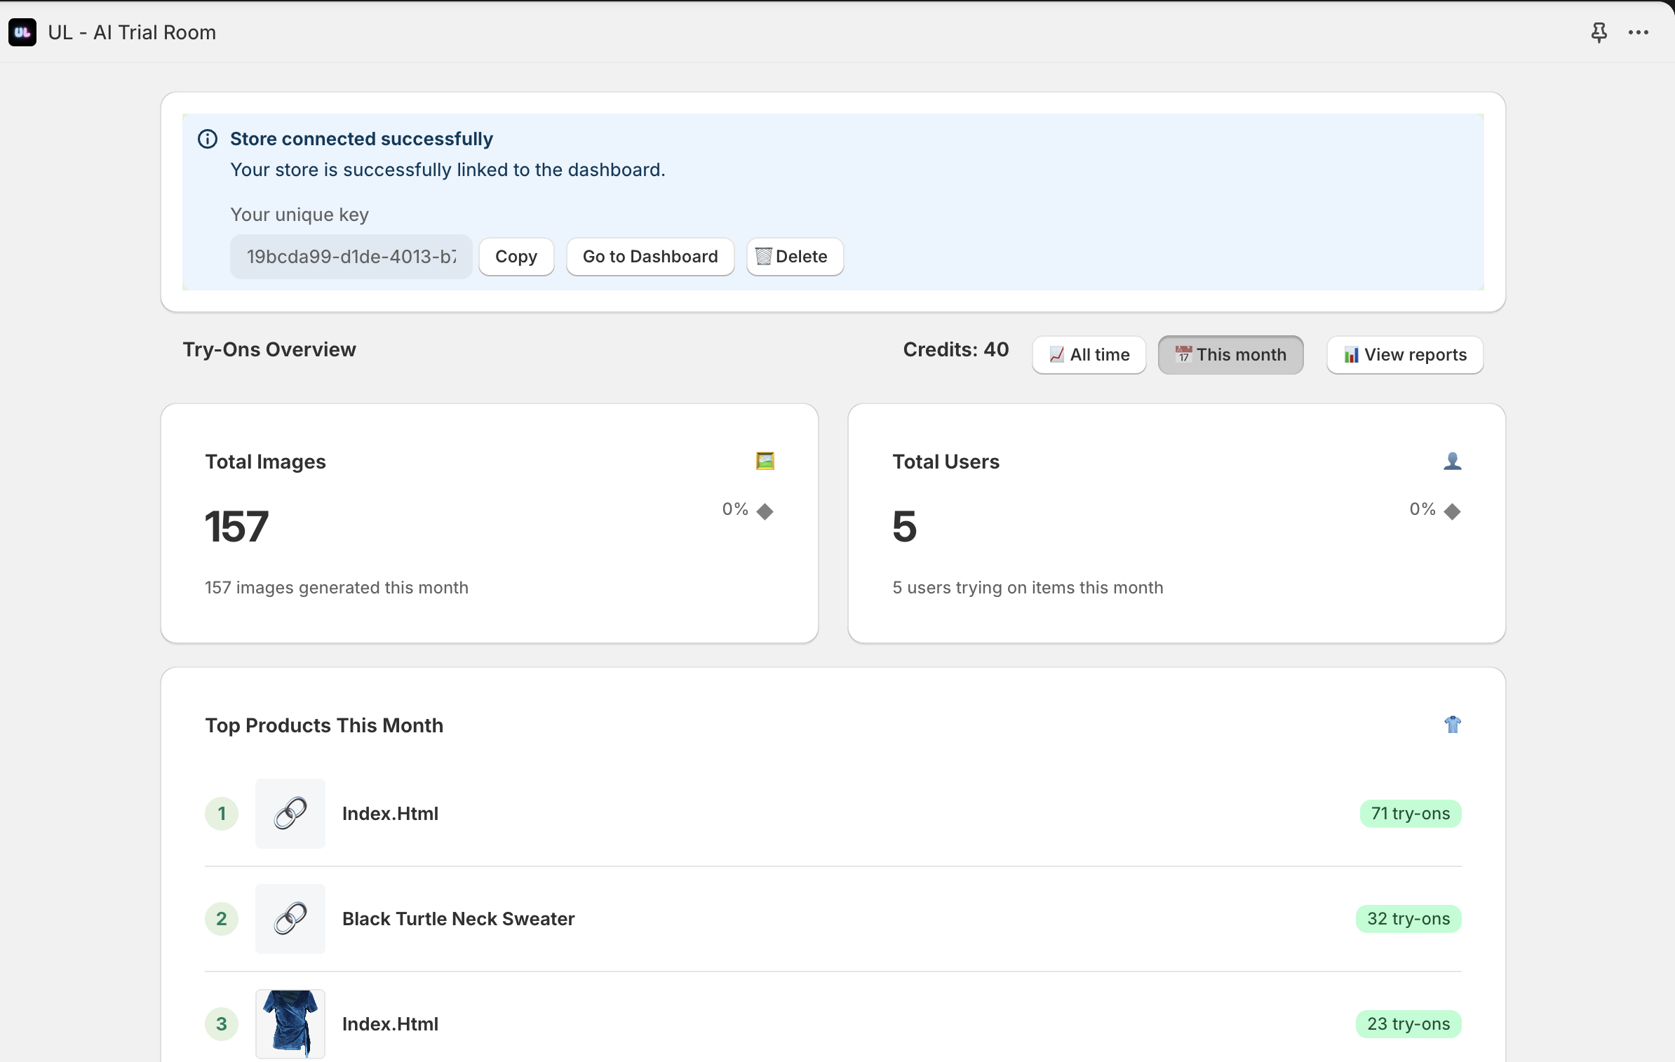The width and height of the screenshot is (1675, 1062).
Task: Open View reports
Action: 1405,355
